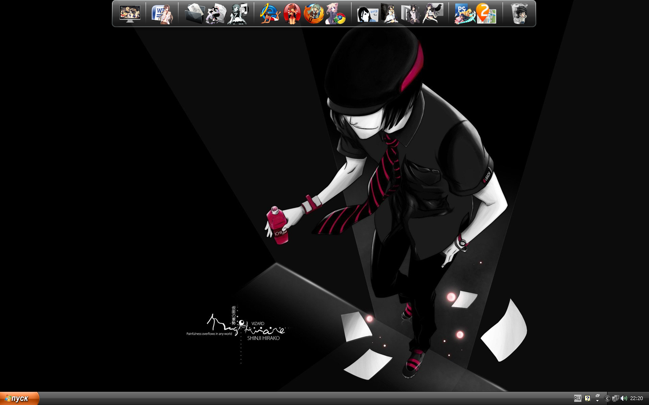The height and width of the screenshot is (405, 649).
Task: Restore the language bar with the small window icon
Action: (598, 396)
